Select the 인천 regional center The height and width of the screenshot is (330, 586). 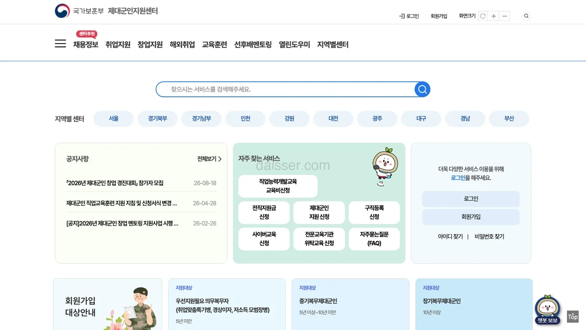(246, 119)
